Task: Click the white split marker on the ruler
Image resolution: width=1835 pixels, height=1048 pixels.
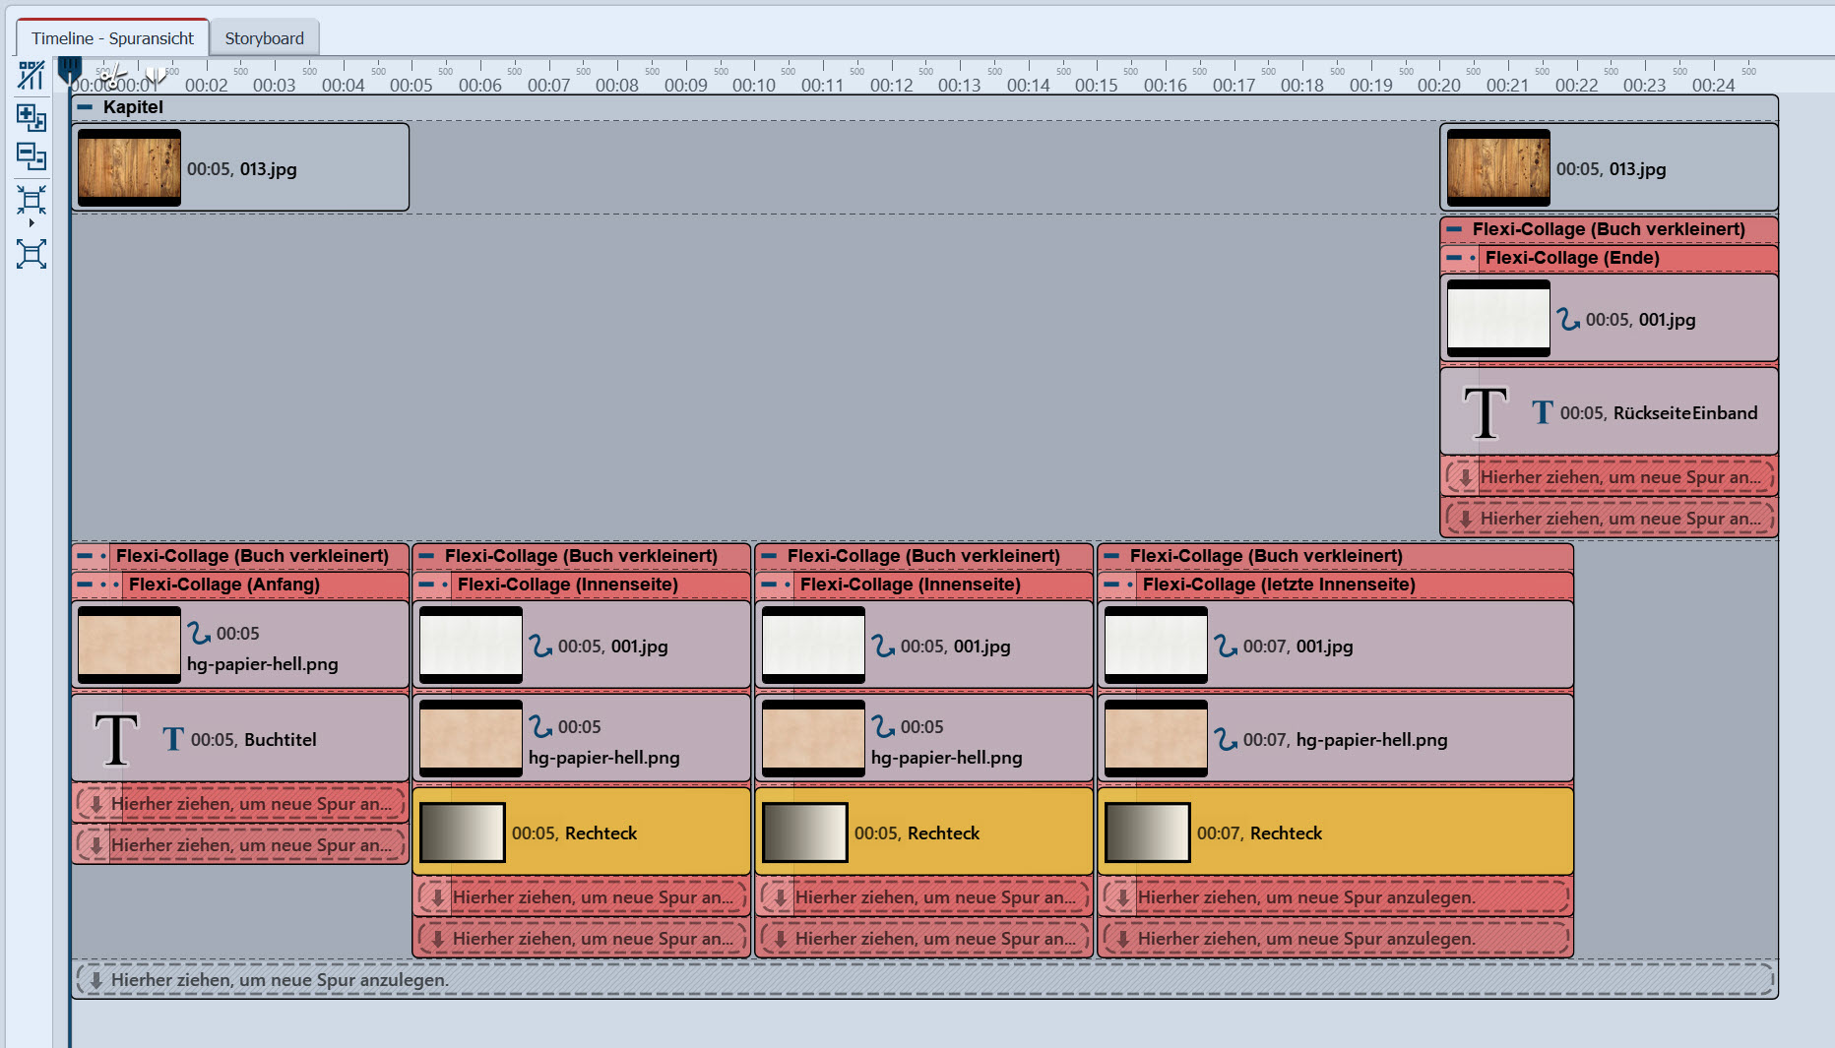Action: [x=156, y=74]
